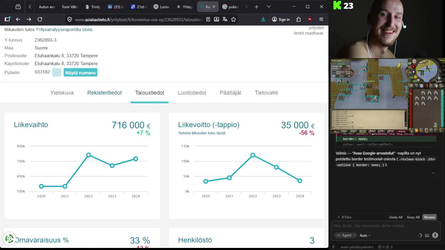The width and height of the screenshot is (445, 250).
Task: Open the Rekisteritiedot tab
Action: [x=104, y=93]
